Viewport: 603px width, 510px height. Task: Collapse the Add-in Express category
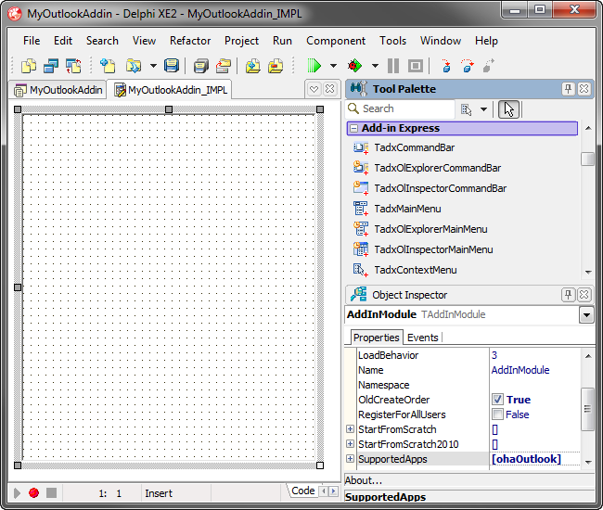coord(353,128)
